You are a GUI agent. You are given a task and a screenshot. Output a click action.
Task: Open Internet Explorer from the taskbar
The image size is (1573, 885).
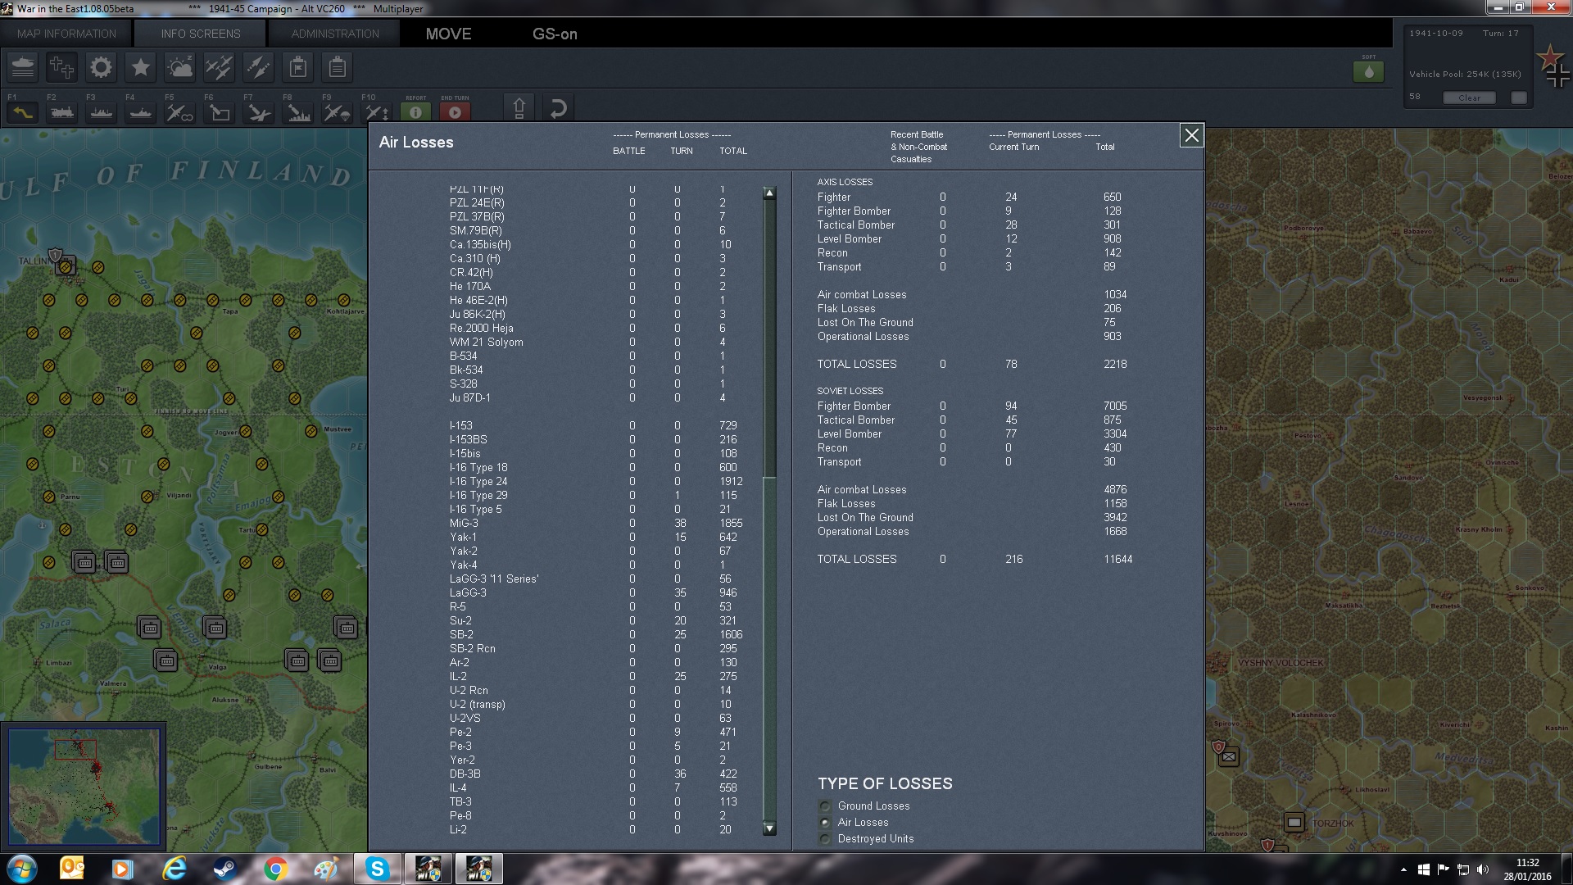tap(174, 869)
